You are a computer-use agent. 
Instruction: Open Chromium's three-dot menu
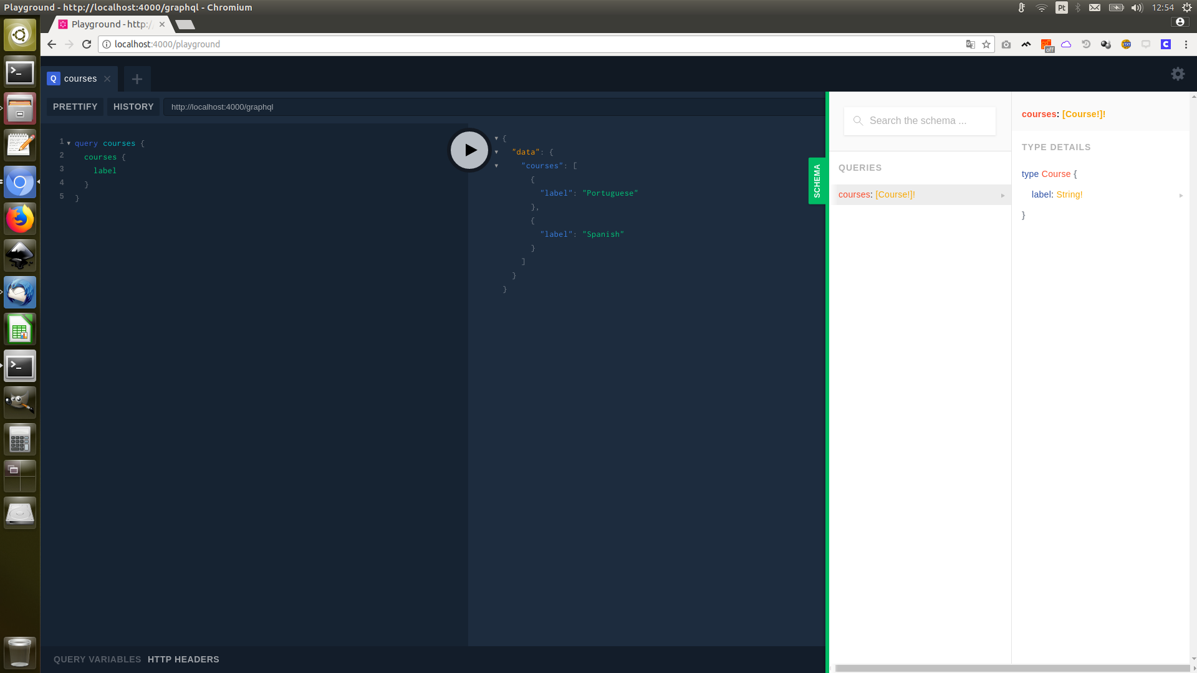point(1186,44)
